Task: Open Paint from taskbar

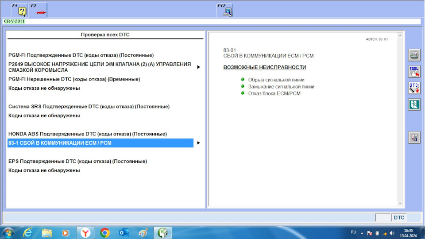Action: [x=143, y=233]
